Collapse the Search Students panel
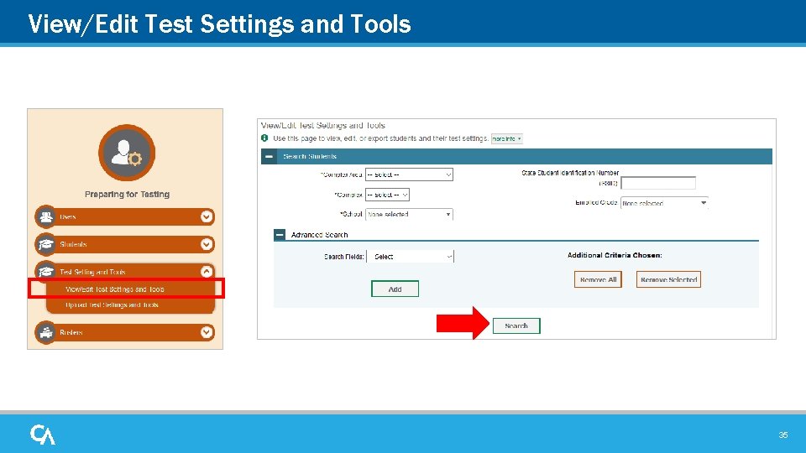806x453 pixels. [x=269, y=156]
